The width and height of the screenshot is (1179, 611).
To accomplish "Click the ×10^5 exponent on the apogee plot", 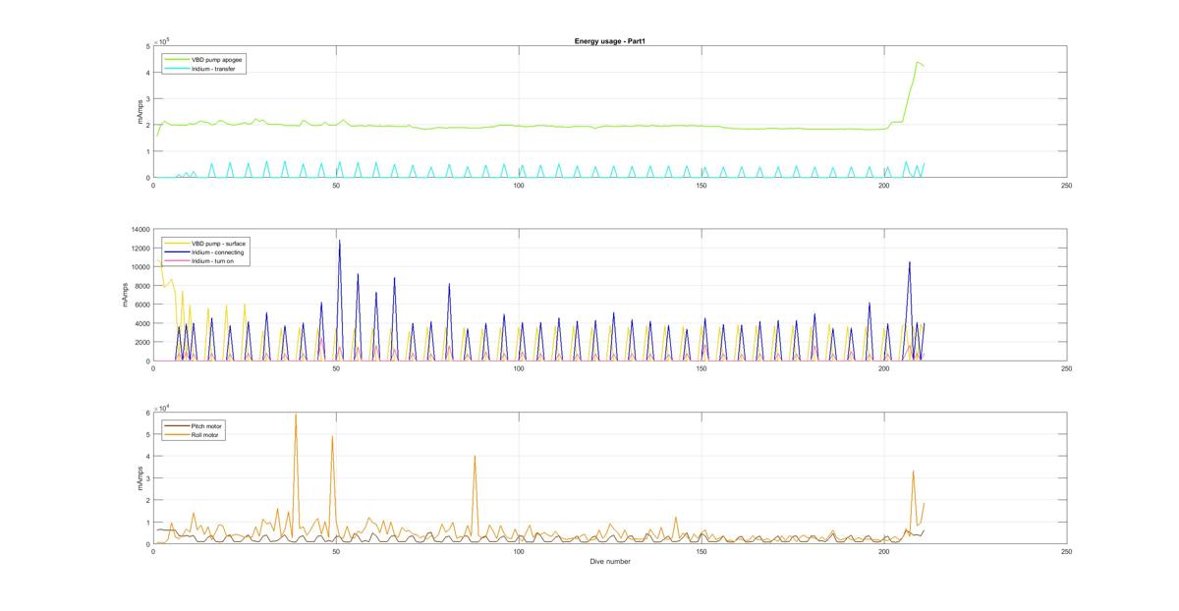I will point(163,40).
